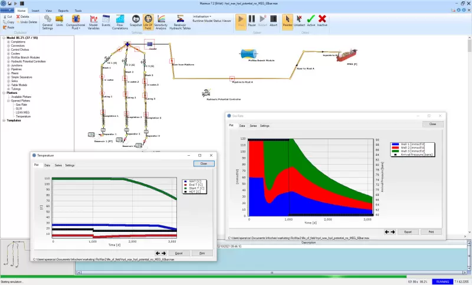This screenshot has width=472, height=285.
Task: Click Well 1 blue legend swatch
Action: (395, 144)
